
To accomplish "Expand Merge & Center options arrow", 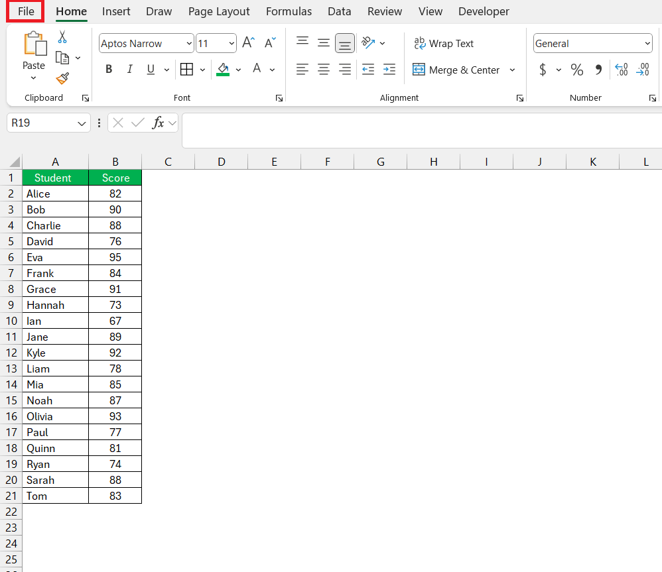I will tap(512, 70).
